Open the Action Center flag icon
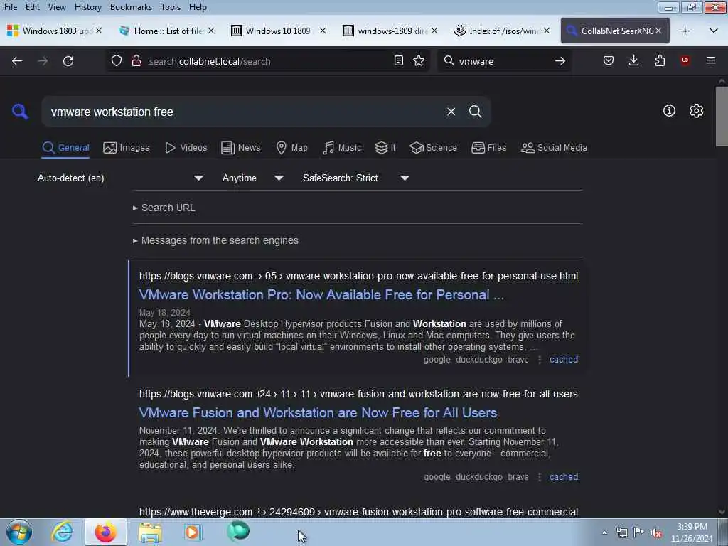 click(x=638, y=532)
